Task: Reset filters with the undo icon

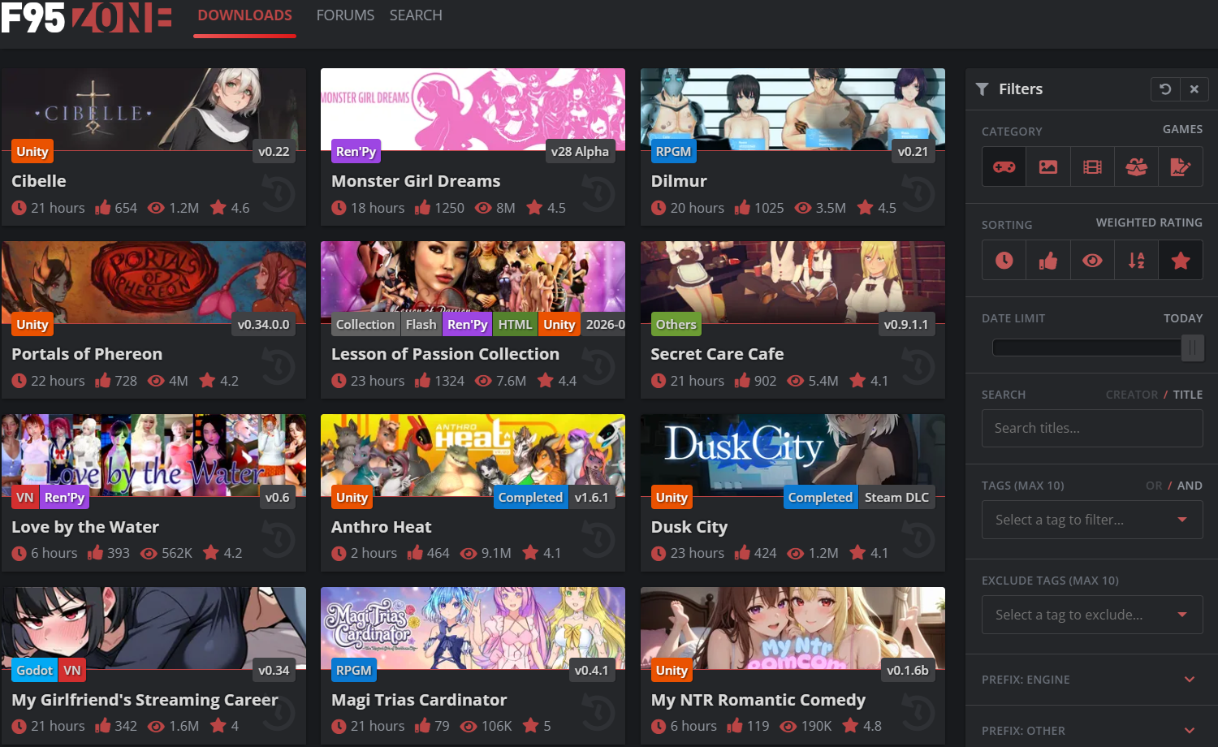Action: [1165, 89]
